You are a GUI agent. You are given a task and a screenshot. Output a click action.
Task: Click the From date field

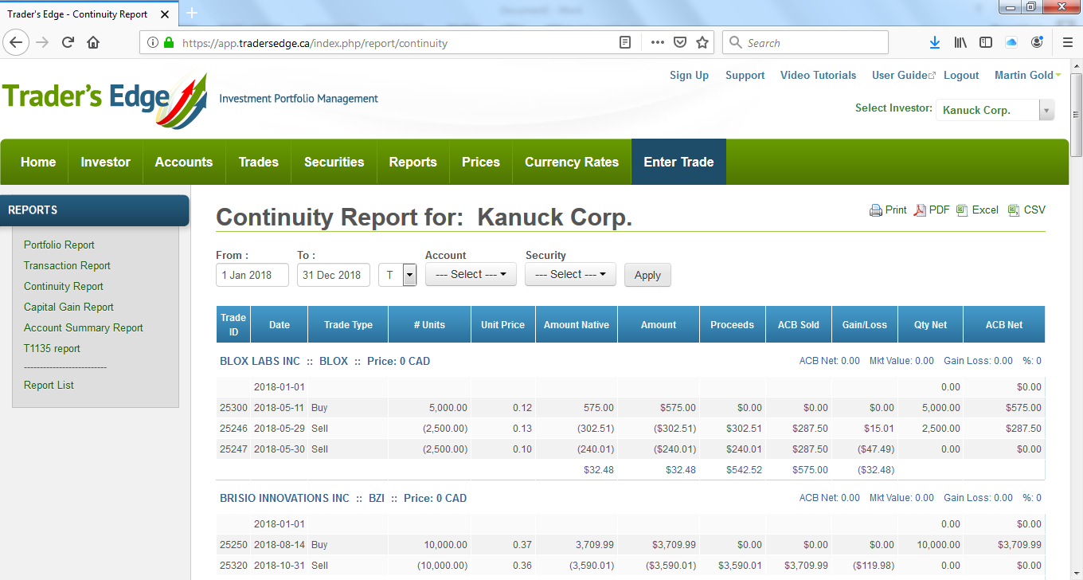tap(252, 274)
